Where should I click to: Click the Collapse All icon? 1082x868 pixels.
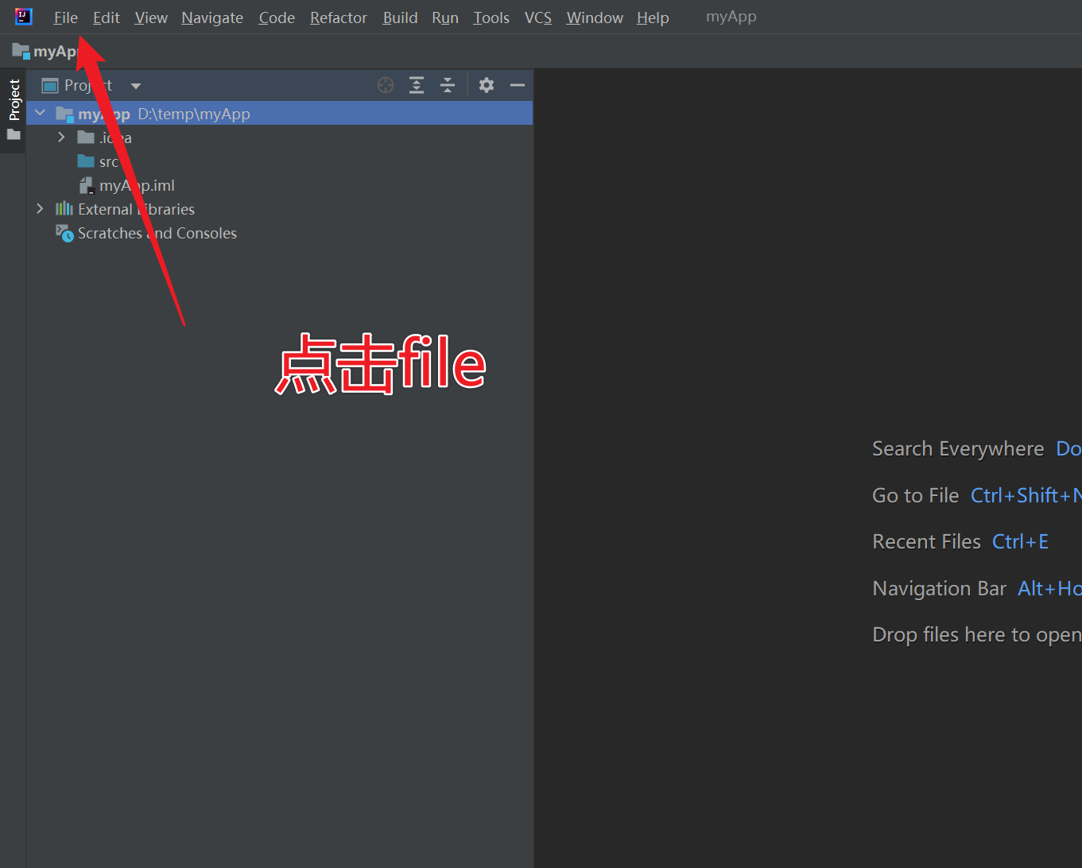(x=448, y=85)
